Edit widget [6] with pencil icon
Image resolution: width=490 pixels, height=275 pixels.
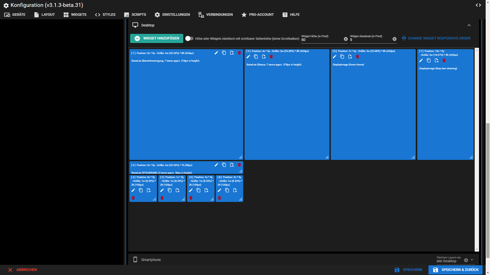(x=191, y=190)
